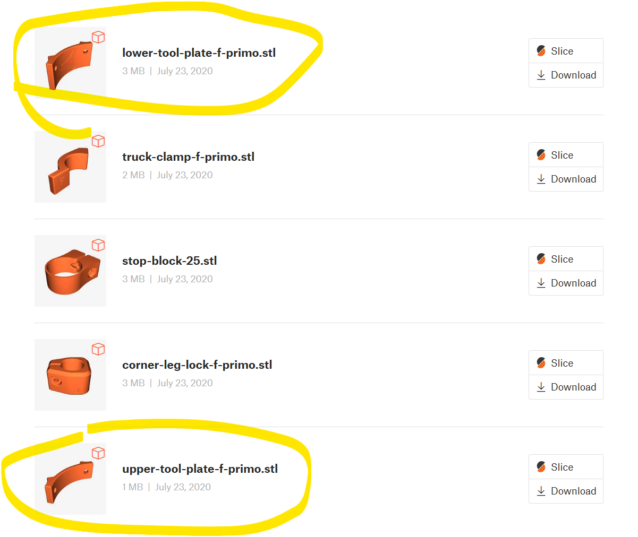Click 3D cube icon on stop-block-25 thumbnail

coord(98,245)
